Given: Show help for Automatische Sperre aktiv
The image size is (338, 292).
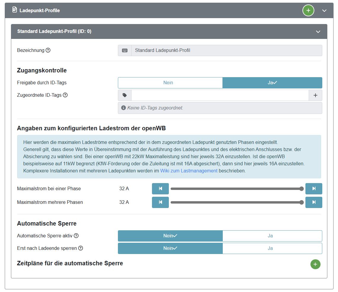Looking at the screenshot, I should click(76, 236).
